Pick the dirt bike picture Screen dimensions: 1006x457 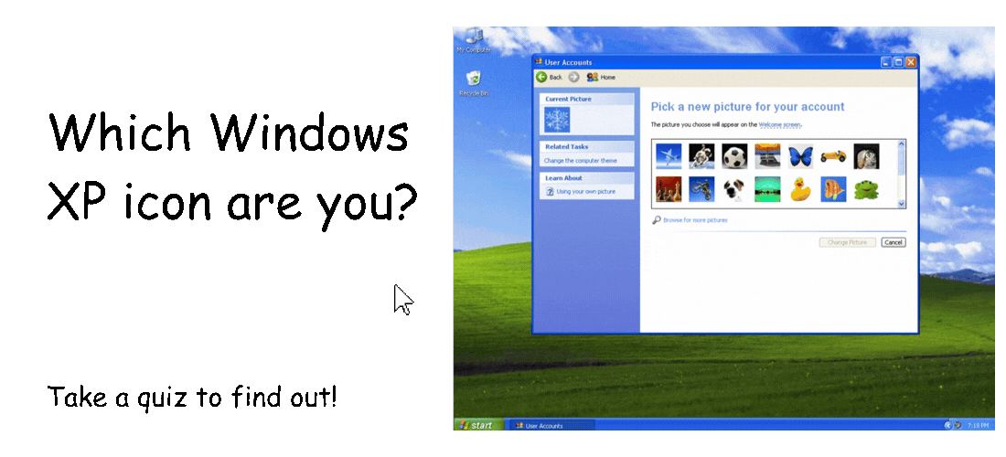[x=701, y=189]
